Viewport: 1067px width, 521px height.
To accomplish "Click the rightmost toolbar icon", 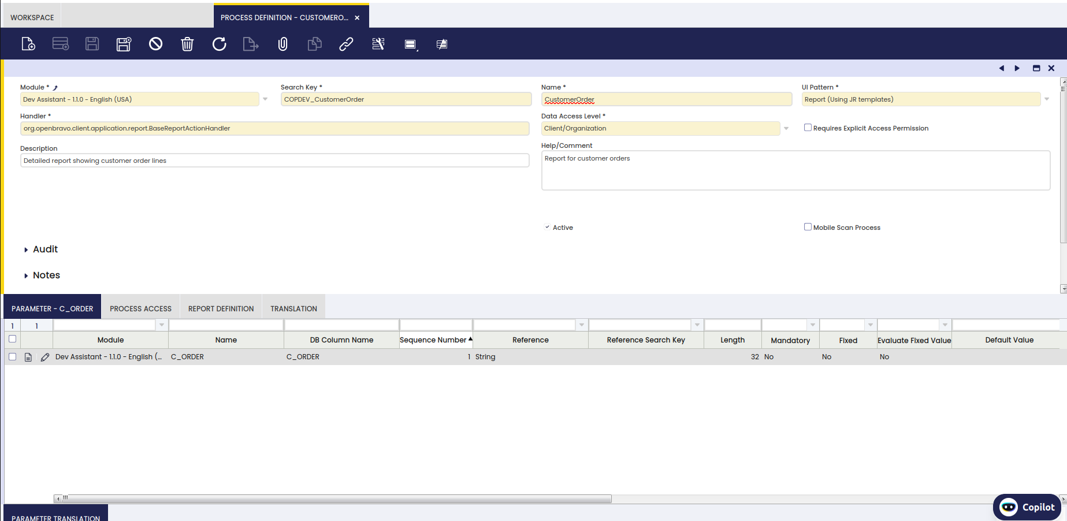I will click(442, 44).
